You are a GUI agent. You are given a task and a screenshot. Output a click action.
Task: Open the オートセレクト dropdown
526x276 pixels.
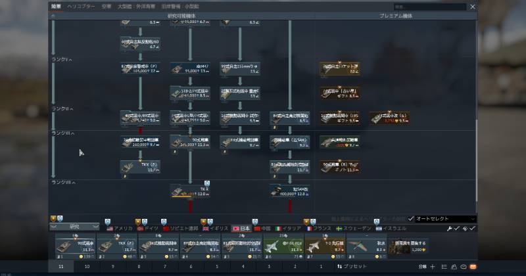[446, 219]
